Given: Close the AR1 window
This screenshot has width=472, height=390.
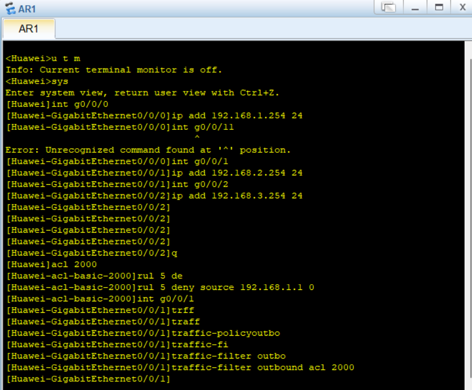Looking at the screenshot, I should (462, 7).
